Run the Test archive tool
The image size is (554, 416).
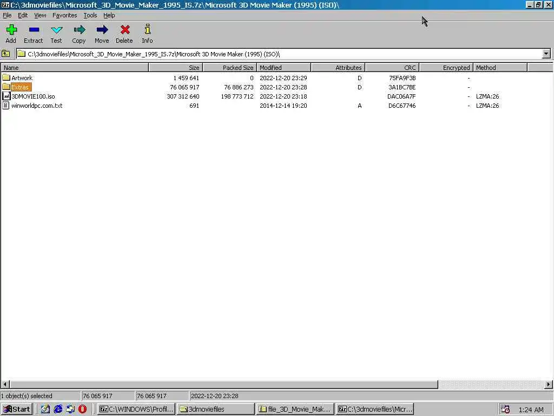[x=56, y=30]
